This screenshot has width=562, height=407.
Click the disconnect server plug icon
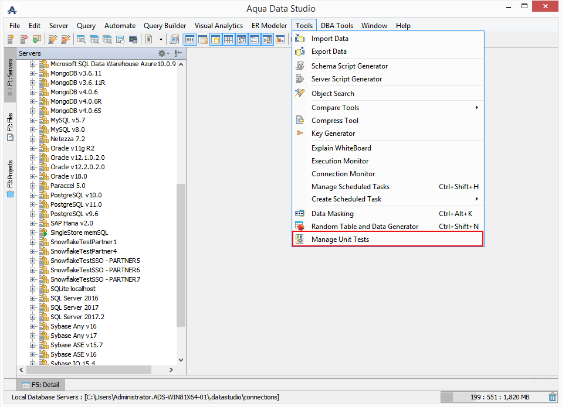[x=66, y=39]
